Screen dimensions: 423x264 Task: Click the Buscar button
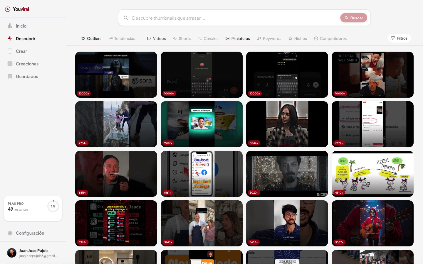click(354, 18)
